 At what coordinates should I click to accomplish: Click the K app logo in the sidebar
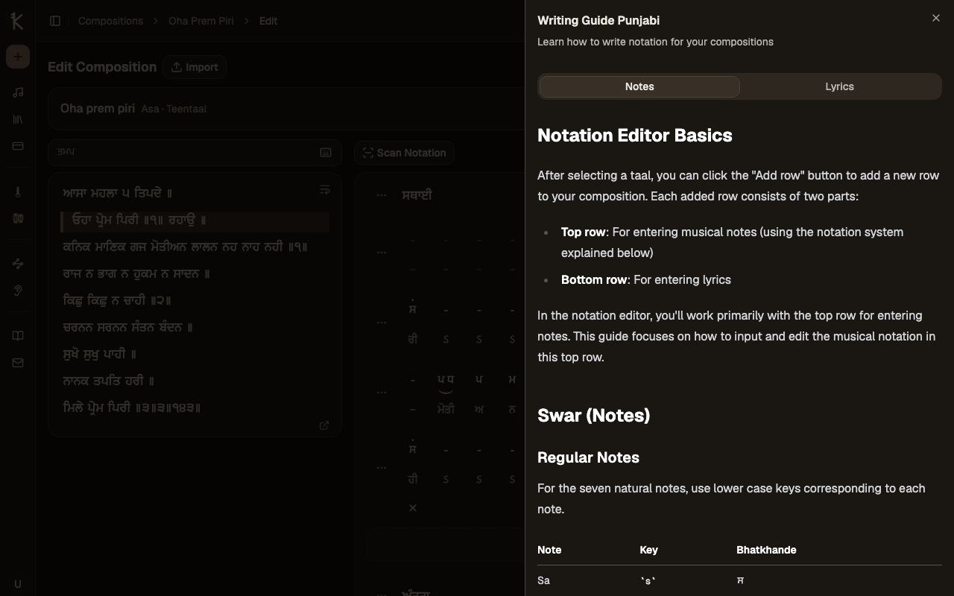coord(17,21)
